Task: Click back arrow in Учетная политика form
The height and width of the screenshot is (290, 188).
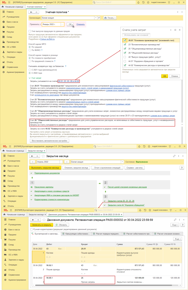Action: pyautogui.click(x=31, y=12)
